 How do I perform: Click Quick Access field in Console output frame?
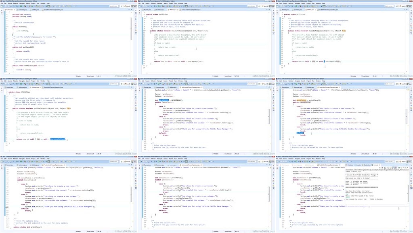[x=389, y=161]
